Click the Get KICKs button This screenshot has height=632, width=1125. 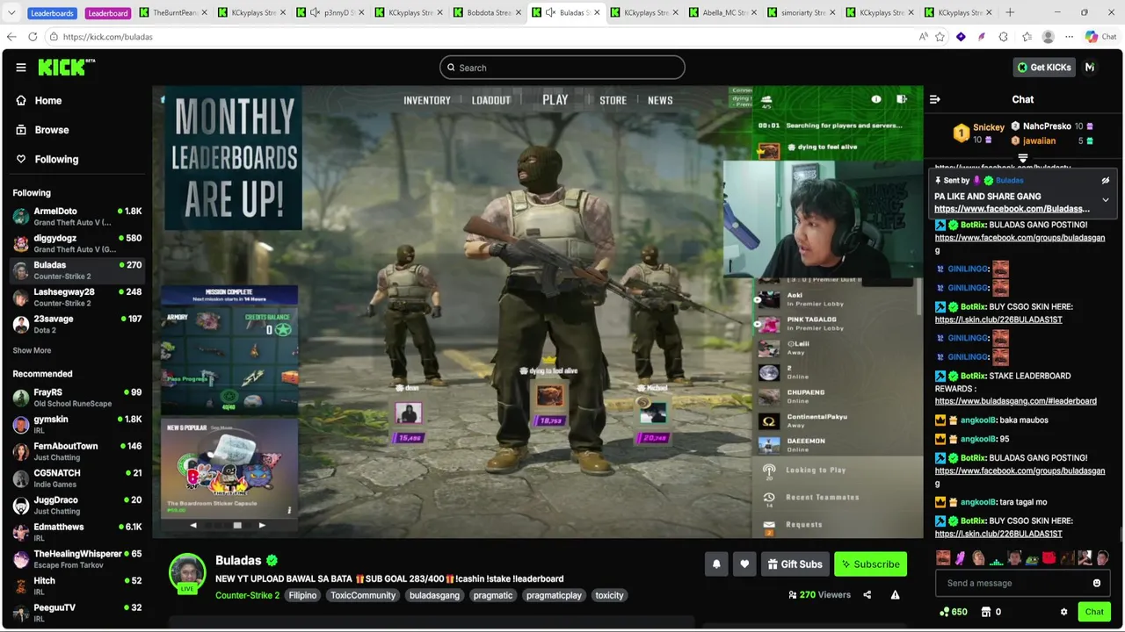(x=1044, y=68)
